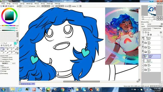The width and height of the screenshot is (163, 92).
Task: Select the 'deviant art 20 yea...' canvas tab
Action: (27, 84)
